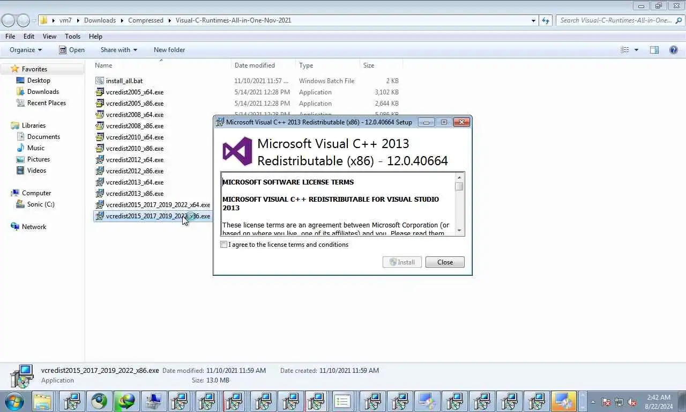
Task: Open the Music library
Action: pos(35,148)
